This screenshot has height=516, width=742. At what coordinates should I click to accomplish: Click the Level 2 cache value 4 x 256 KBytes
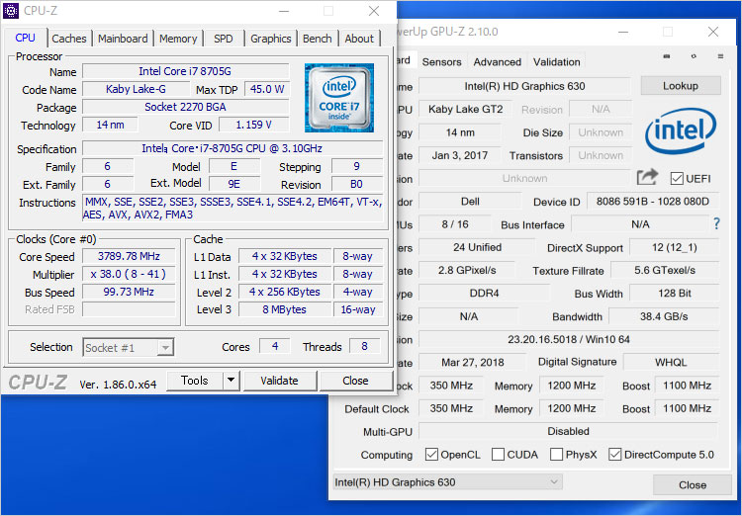pos(284,292)
